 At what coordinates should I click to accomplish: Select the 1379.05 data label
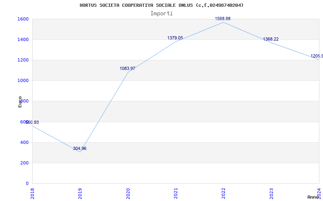[x=175, y=38]
